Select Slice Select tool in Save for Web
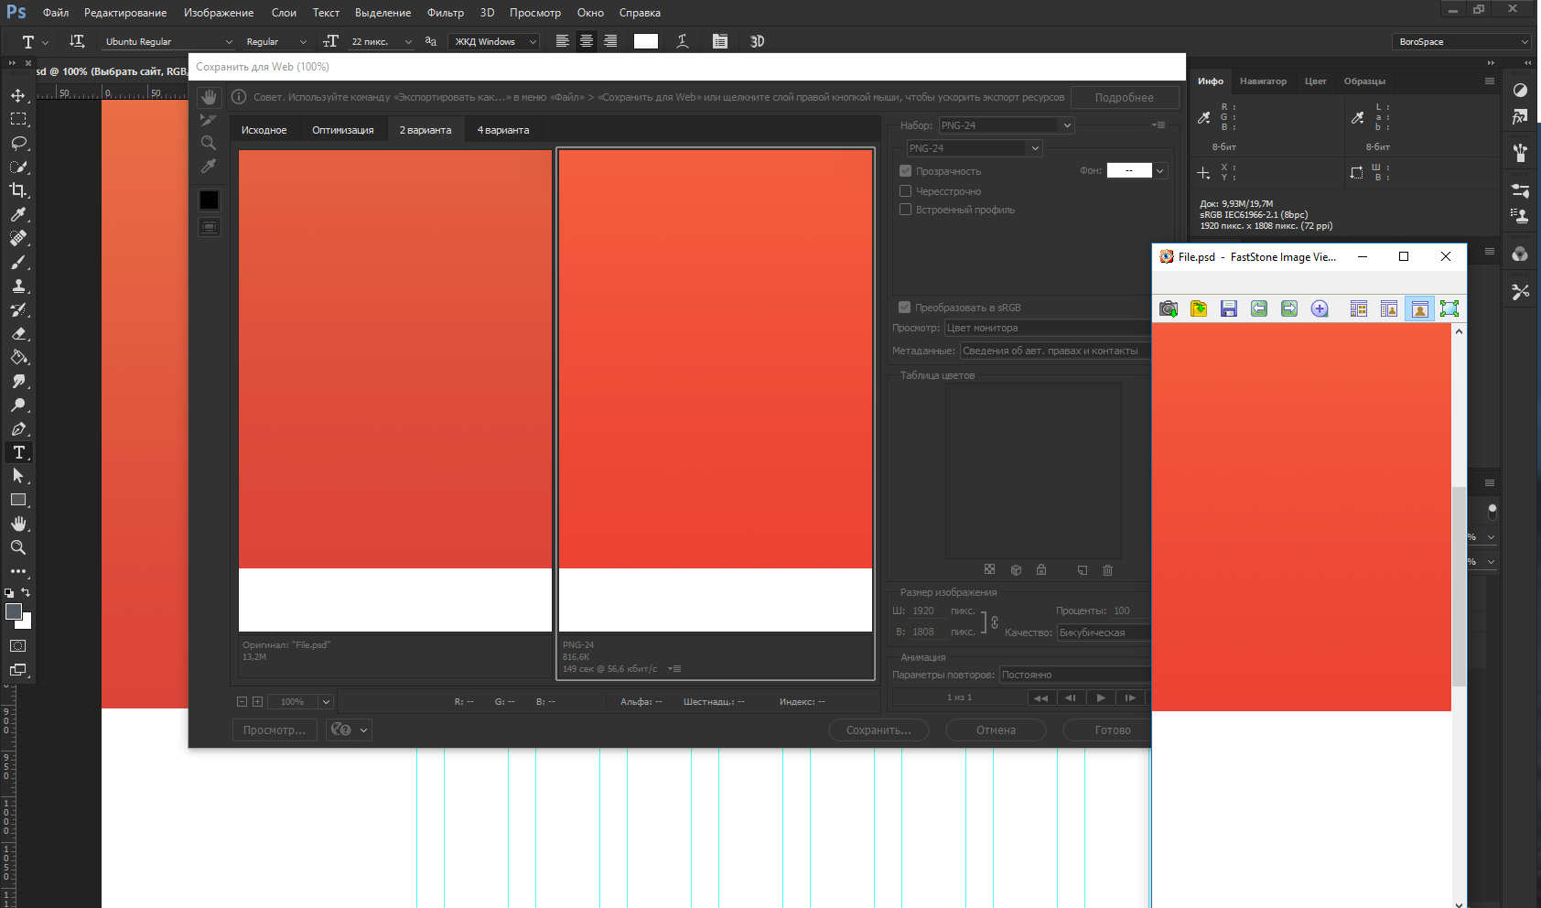 click(x=209, y=120)
